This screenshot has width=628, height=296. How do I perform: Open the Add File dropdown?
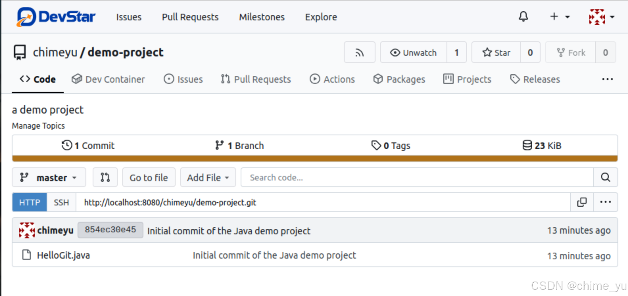(x=208, y=178)
